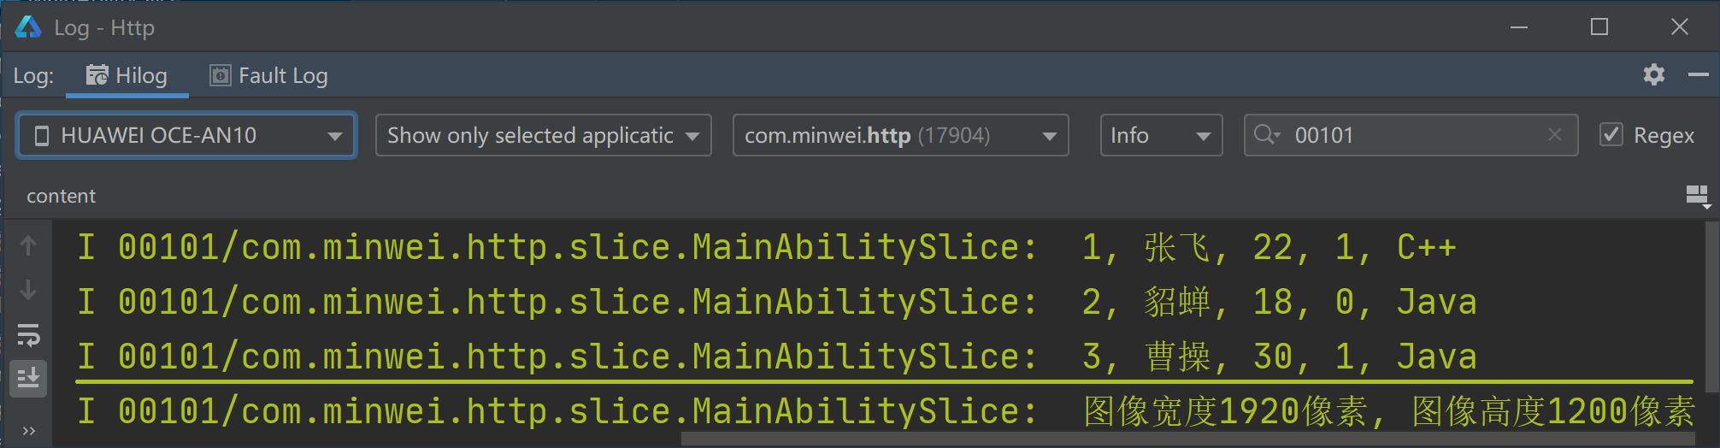Toggle scroll to end of log icon
Image resolution: width=1720 pixels, height=448 pixels.
(x=28, y=378)
